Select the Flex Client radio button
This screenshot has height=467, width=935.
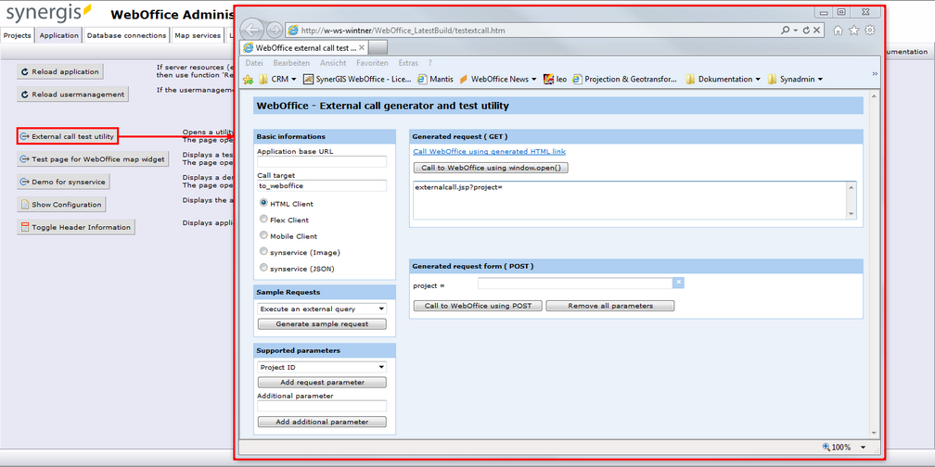263,220
